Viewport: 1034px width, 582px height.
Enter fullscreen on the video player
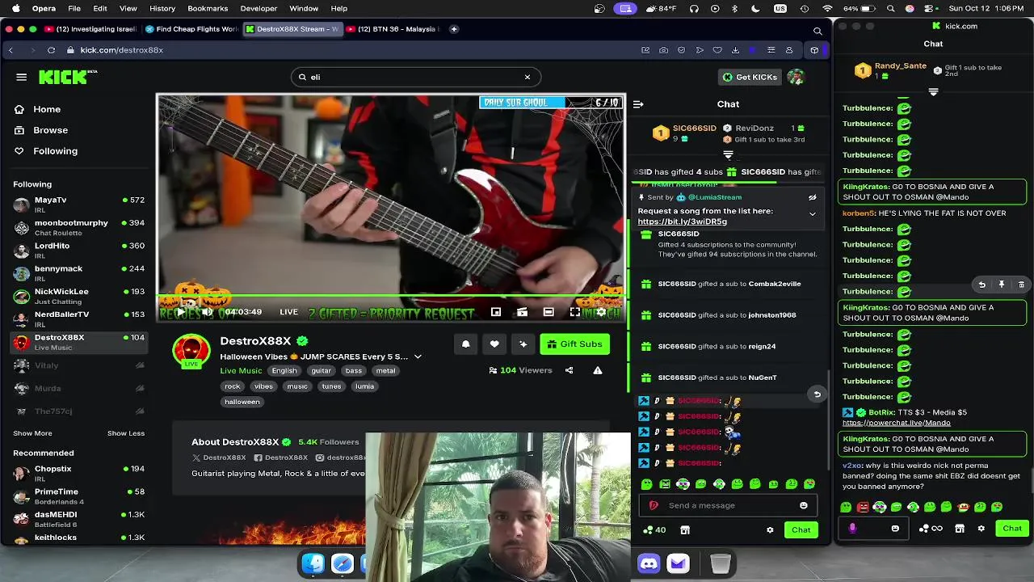point(574,312)
